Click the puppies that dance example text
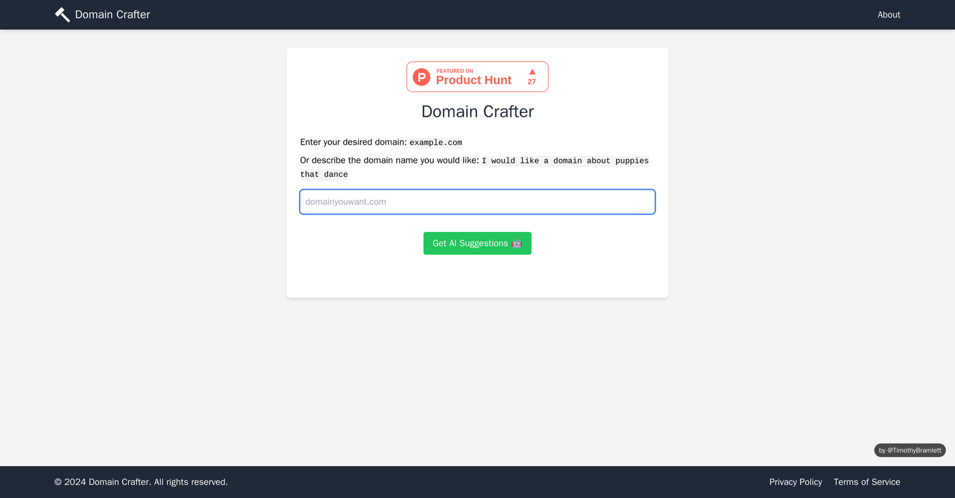 tap(475, 167)
